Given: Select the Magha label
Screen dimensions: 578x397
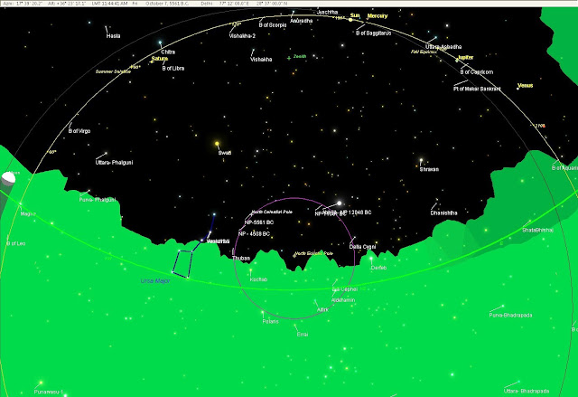Looking at the screenshot, I should click(28, 213).
